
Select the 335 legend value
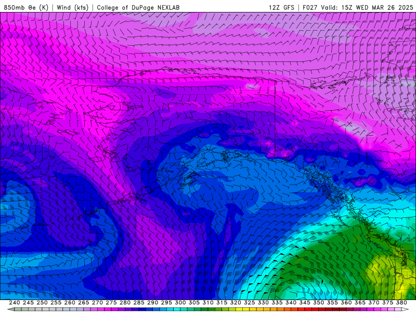[x=277, y=303]
